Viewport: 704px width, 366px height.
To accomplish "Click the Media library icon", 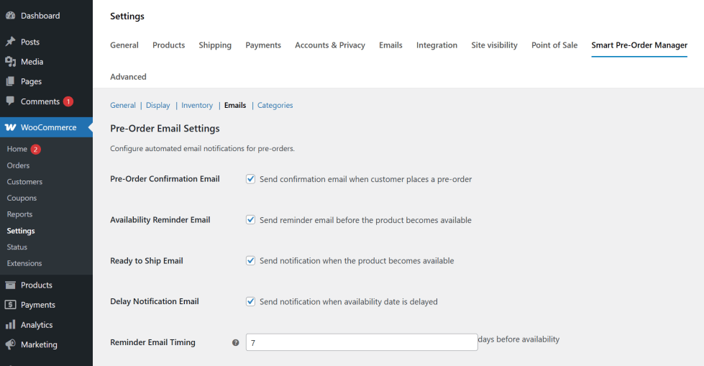I will pyautogui.click(x=10, y=62).
